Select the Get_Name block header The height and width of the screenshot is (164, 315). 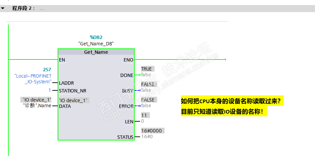coord(96,52)
